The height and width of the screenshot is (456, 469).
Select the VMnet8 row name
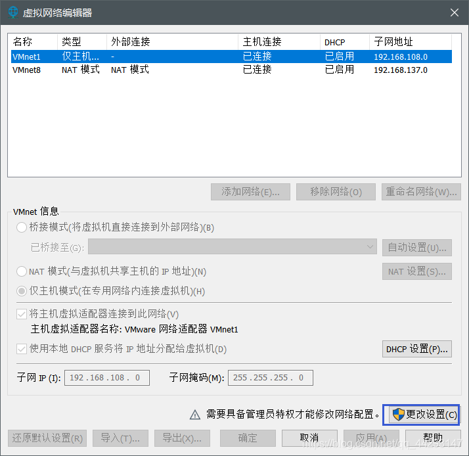[x=26, y=70]
